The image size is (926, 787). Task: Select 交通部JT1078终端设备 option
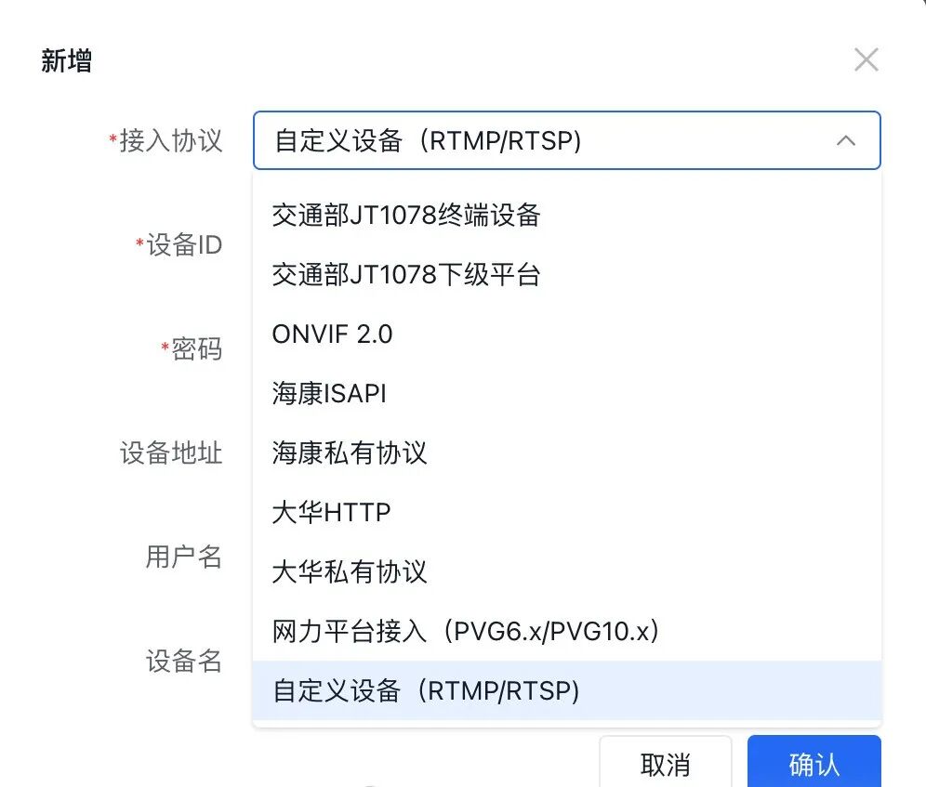tap(406, 216)
